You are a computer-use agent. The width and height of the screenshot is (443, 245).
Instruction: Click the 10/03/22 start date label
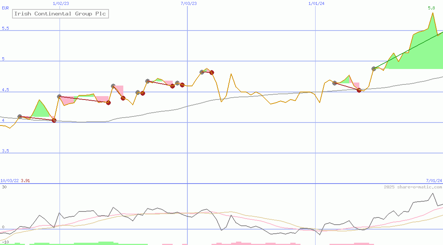pos(9,181)
